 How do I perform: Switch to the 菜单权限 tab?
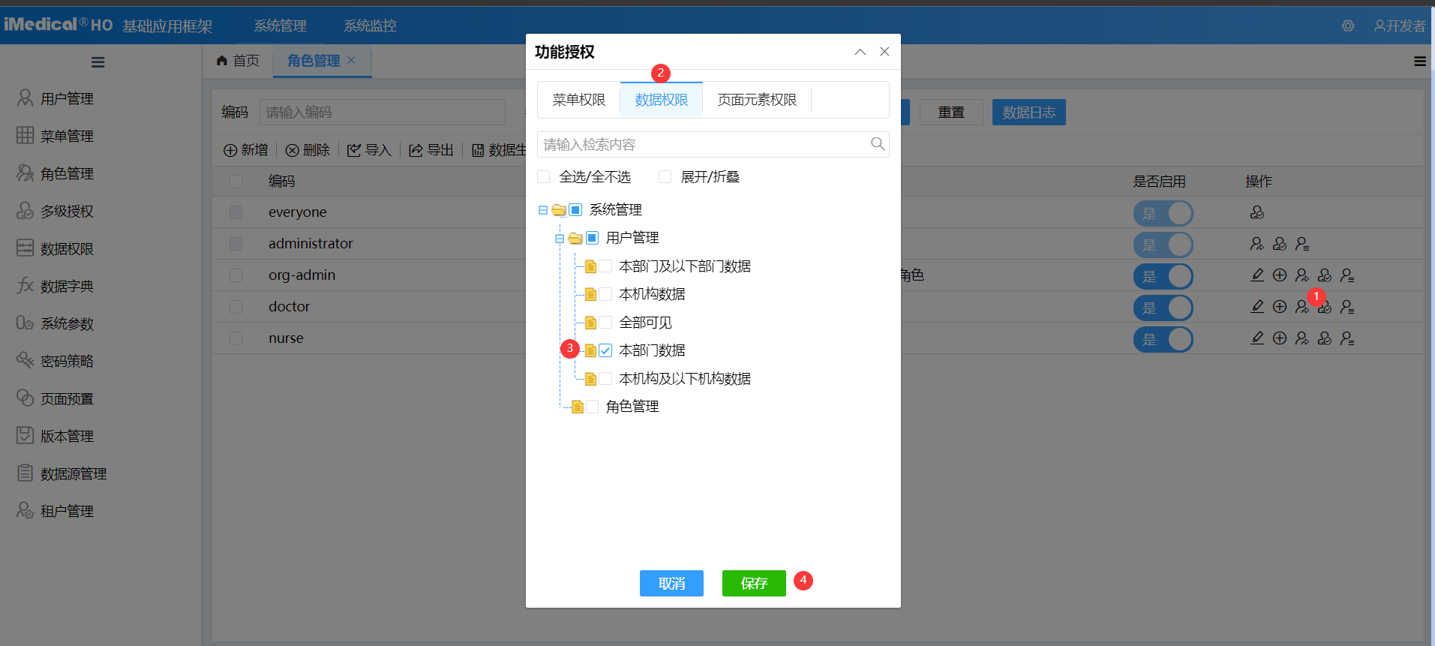(x=579, y=100)
